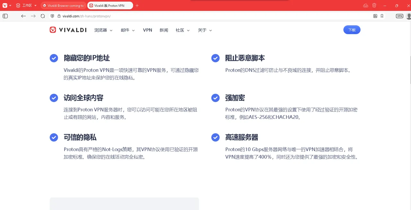Expand the 邮件 navigation menu
This screenshot has height=210, width=411.
pos(128,30)
